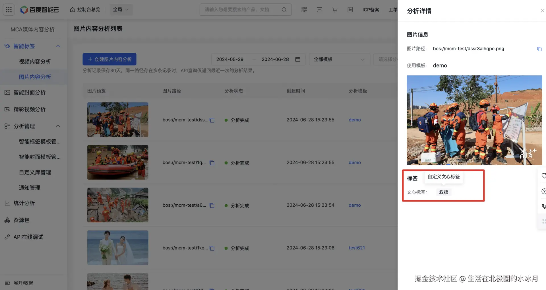This screenshot has height=290, width=546.
Task: Click the 精彩视频分析 sidebar icon
Action: 7,109
